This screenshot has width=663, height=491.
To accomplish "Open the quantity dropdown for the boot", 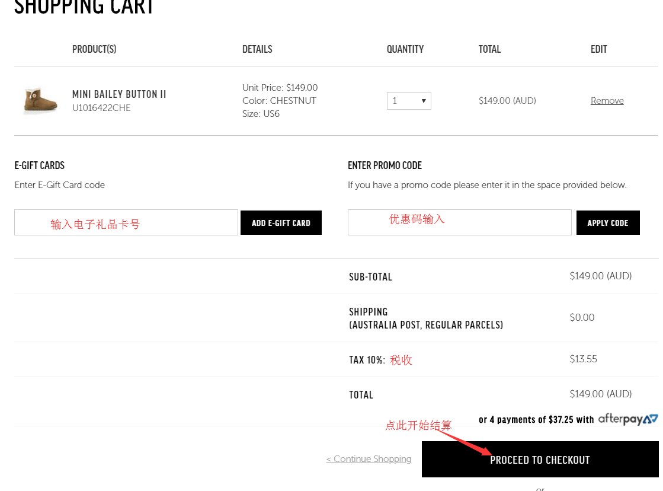I will point(409,101).
